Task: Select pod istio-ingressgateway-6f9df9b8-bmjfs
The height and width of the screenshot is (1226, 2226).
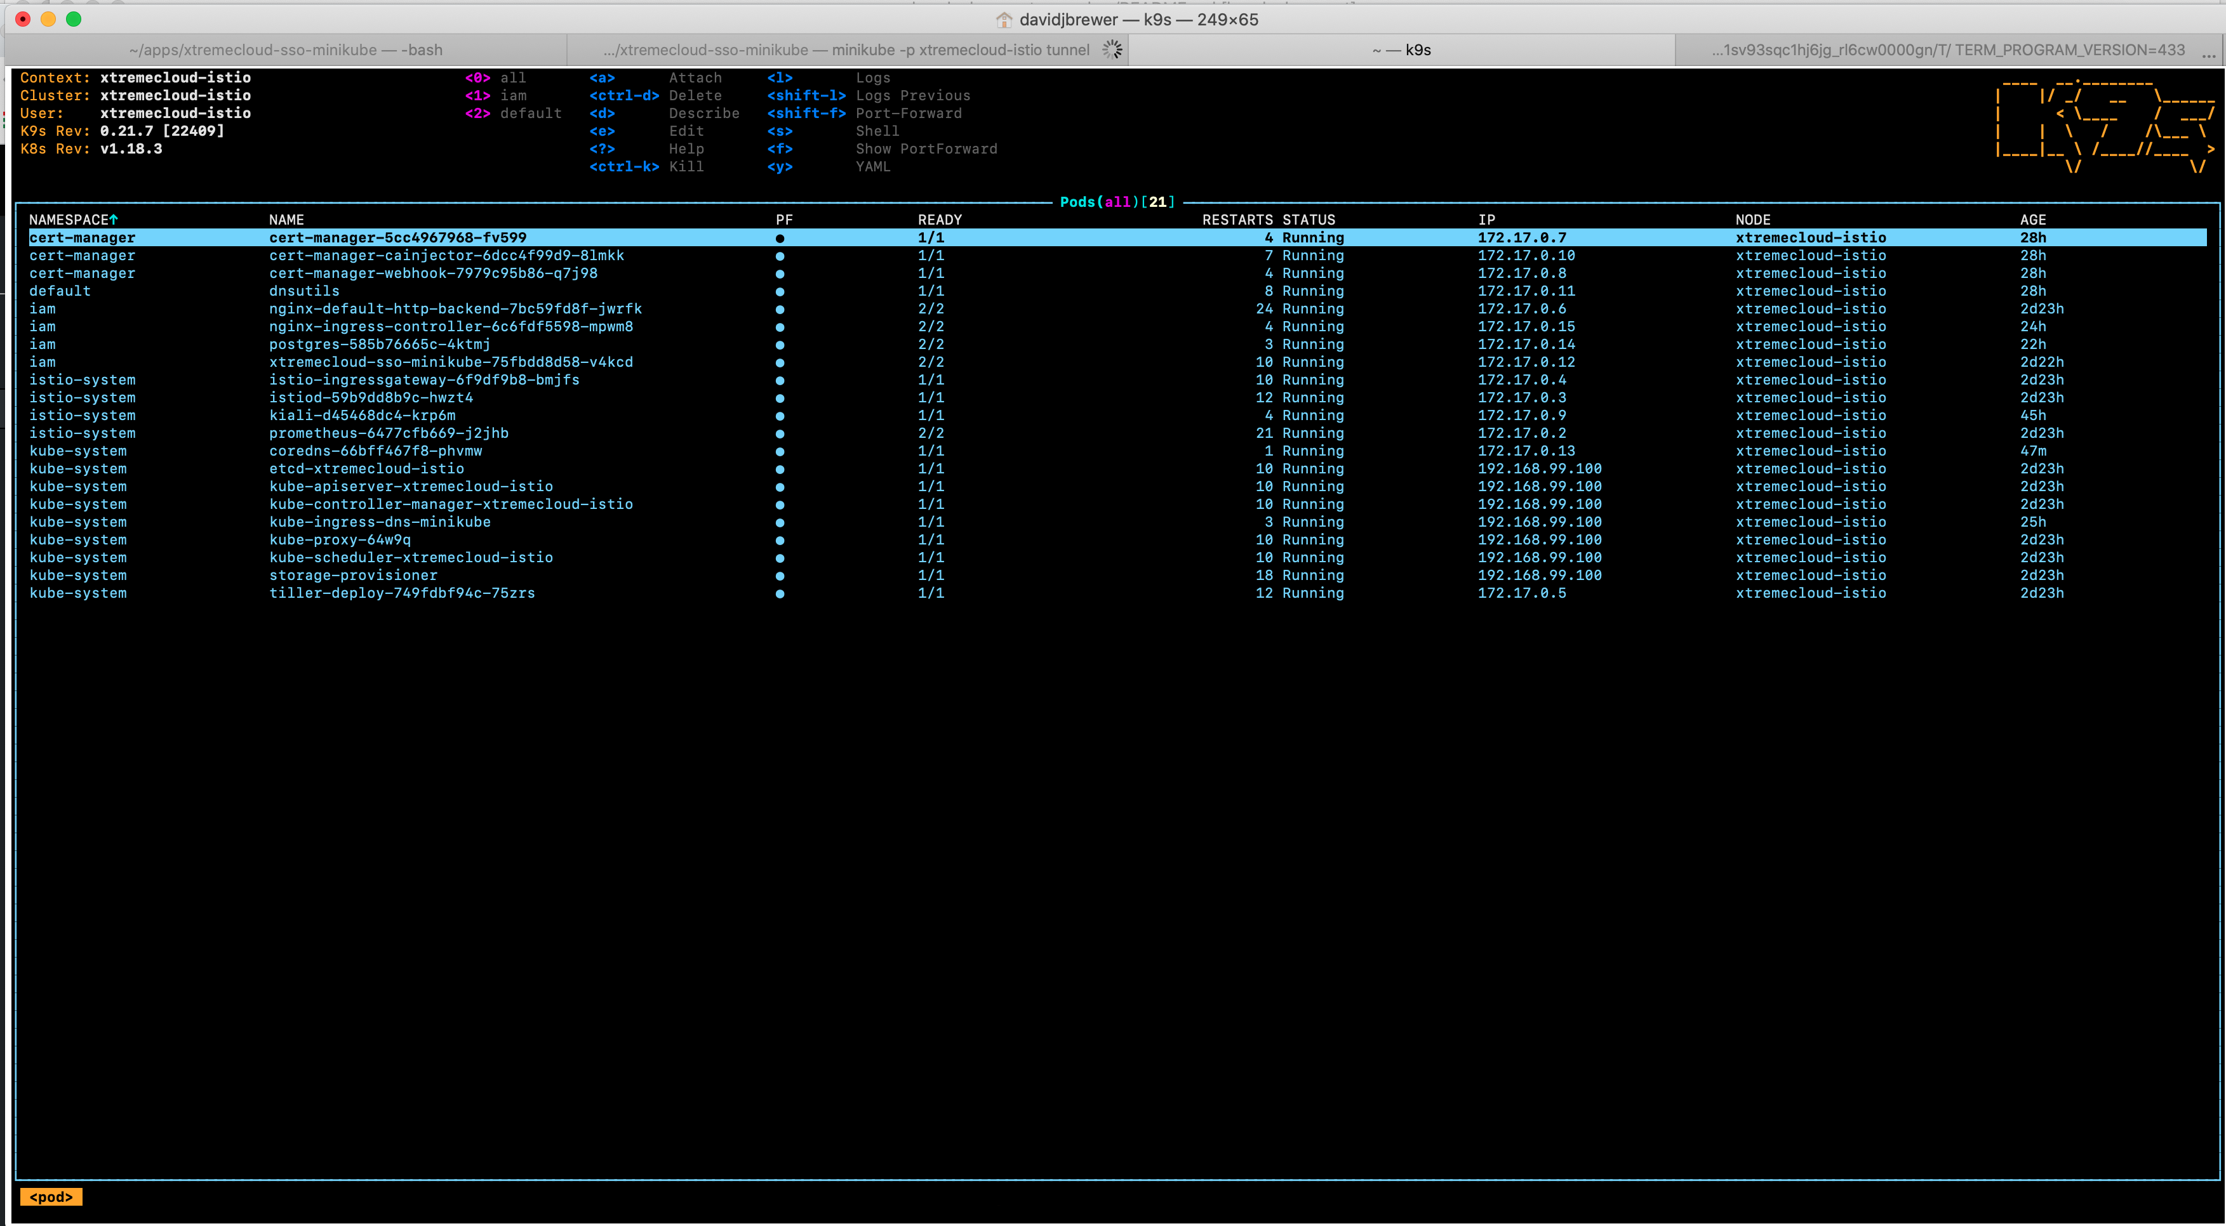Action: [1117, 380]
